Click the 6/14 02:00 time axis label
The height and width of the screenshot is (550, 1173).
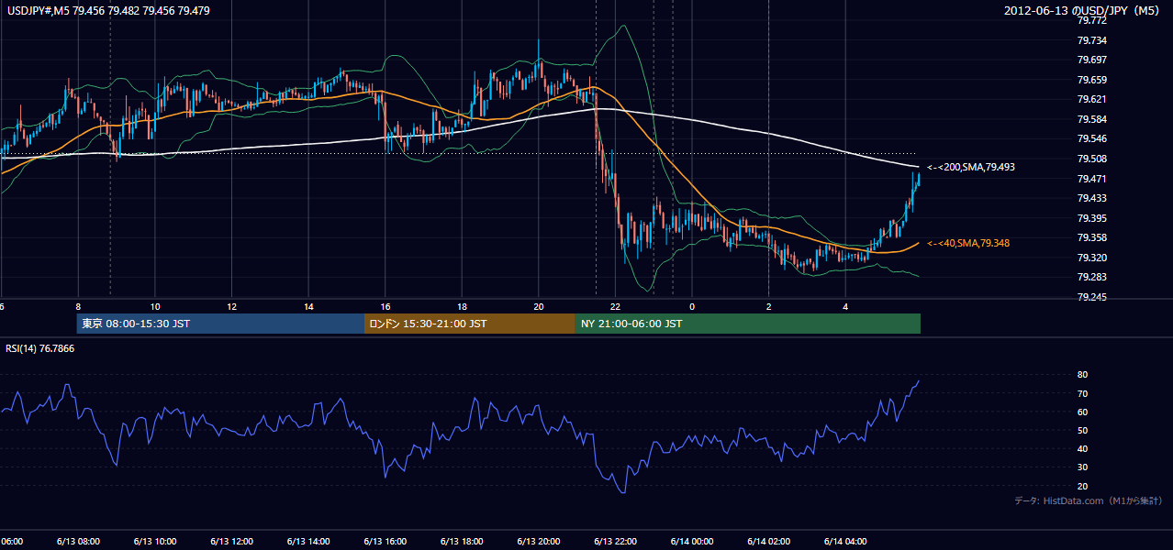point(768,541)
